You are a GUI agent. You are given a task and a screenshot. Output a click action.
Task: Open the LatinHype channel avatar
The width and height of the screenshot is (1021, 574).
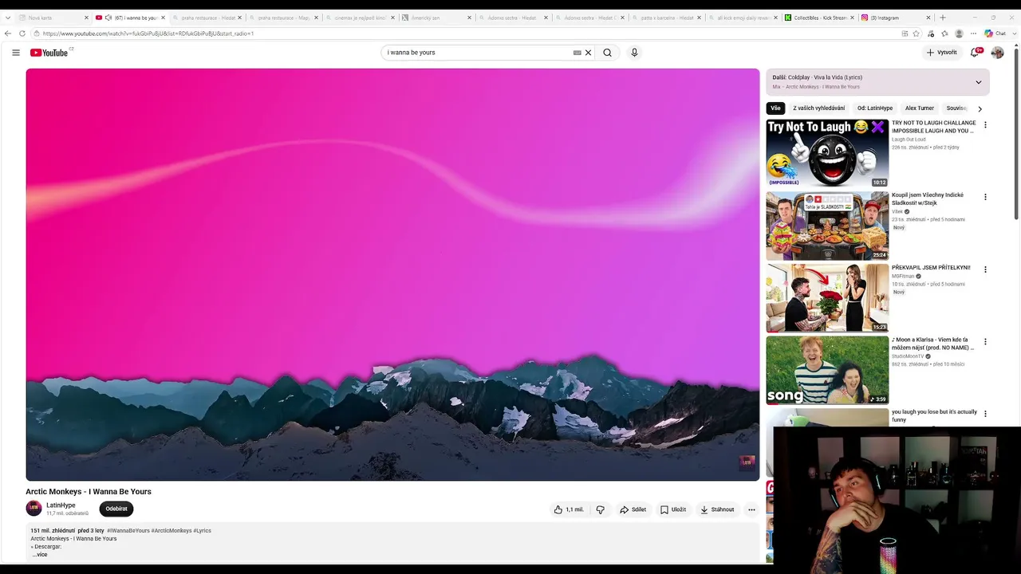click(34, 509)
